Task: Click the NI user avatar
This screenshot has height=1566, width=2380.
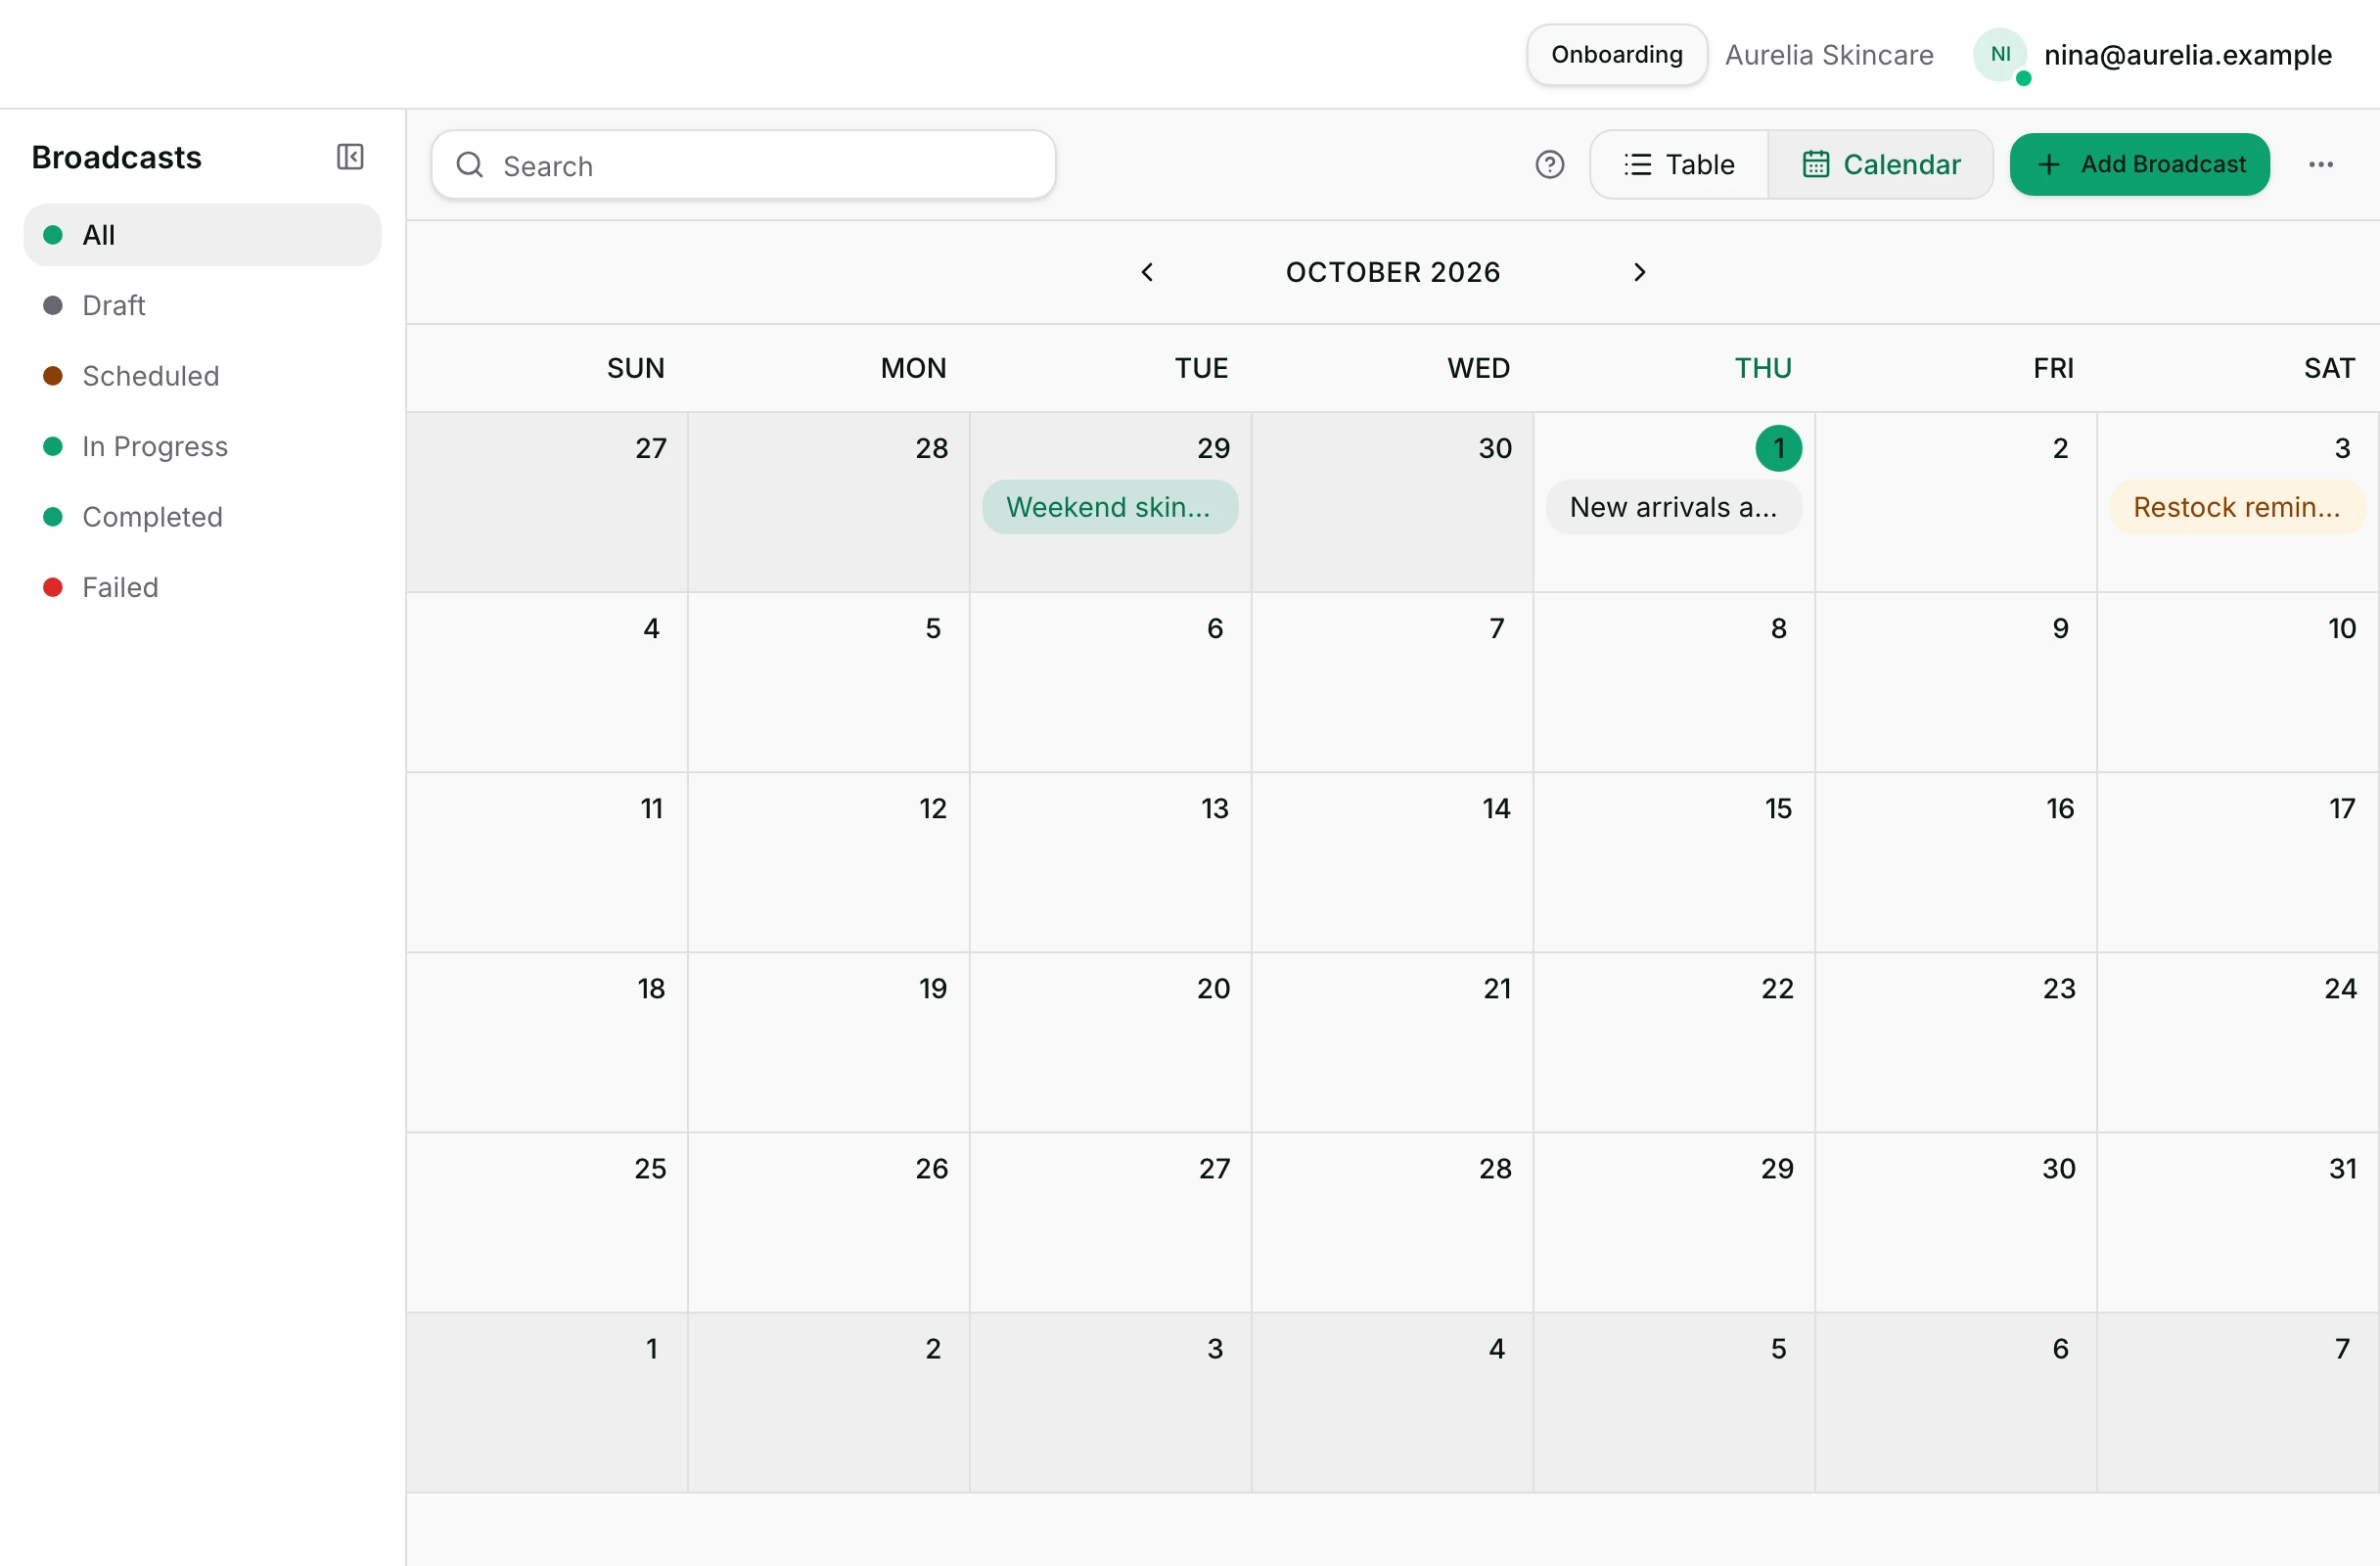Action: (2001, 55)
